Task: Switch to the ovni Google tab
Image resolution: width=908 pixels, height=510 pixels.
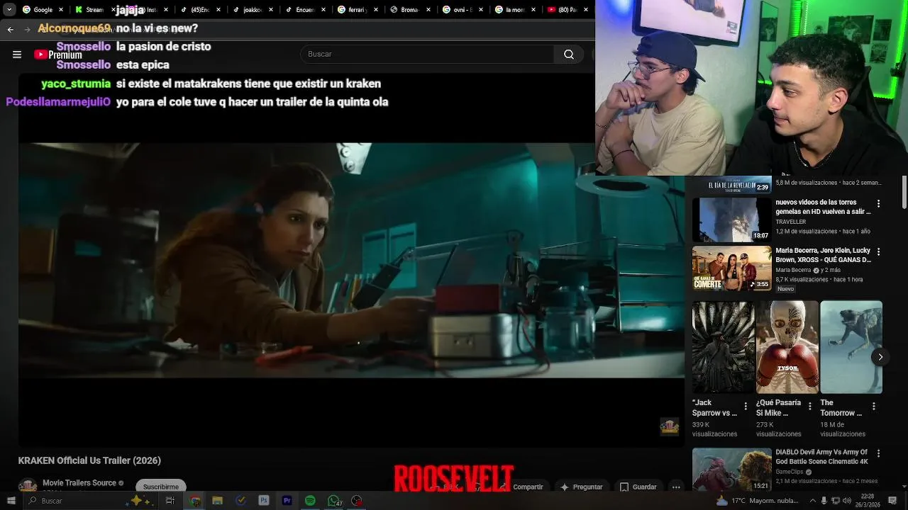Action: [x=463, y=10]
